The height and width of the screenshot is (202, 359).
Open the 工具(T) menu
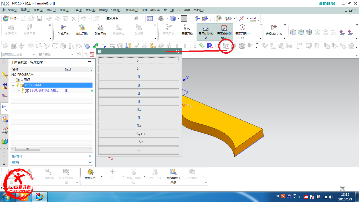(77, 10)
